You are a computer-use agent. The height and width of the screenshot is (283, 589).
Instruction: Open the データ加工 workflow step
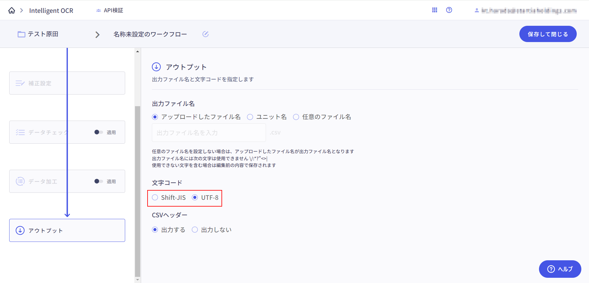(67, 181)
